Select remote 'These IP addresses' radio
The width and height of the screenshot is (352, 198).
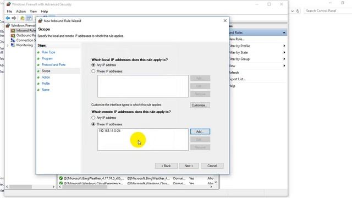click(94, 124)
